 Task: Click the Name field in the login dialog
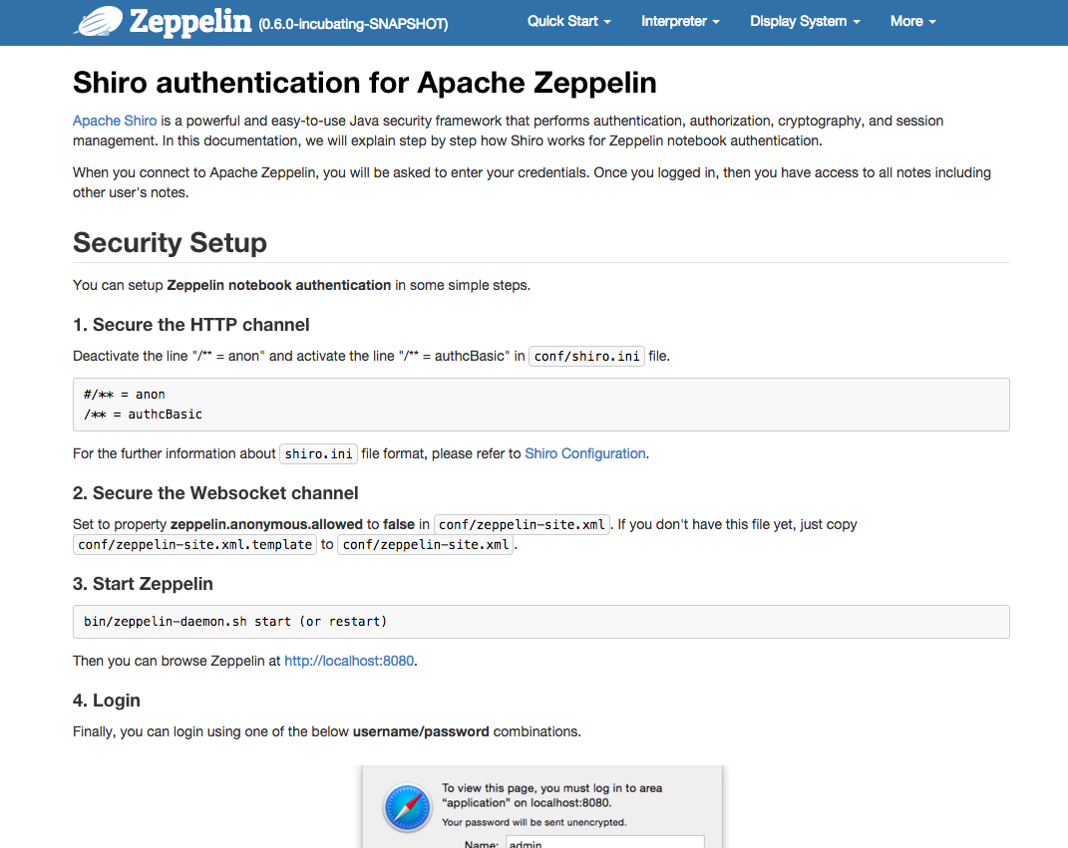coord(604,843)
